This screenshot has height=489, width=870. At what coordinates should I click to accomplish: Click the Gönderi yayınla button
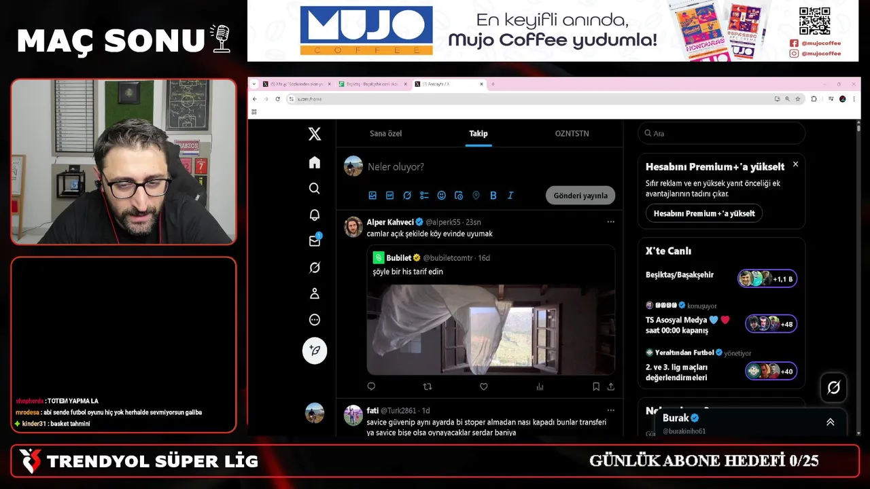pos(580,196)
